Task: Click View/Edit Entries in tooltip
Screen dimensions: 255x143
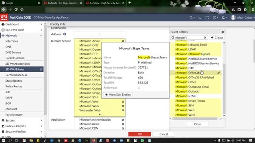Action: [118, 95]
